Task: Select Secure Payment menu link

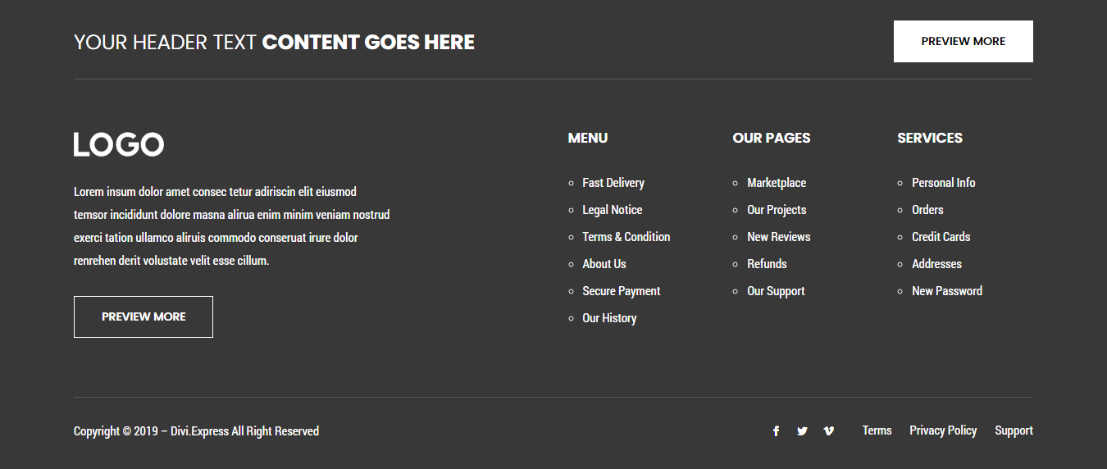Action: [x=621, y=291]
